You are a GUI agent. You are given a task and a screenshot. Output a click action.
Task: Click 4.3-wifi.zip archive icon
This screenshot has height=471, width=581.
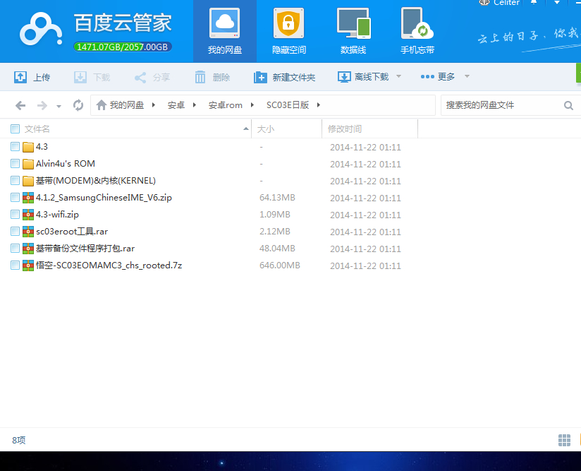(28, 215)
